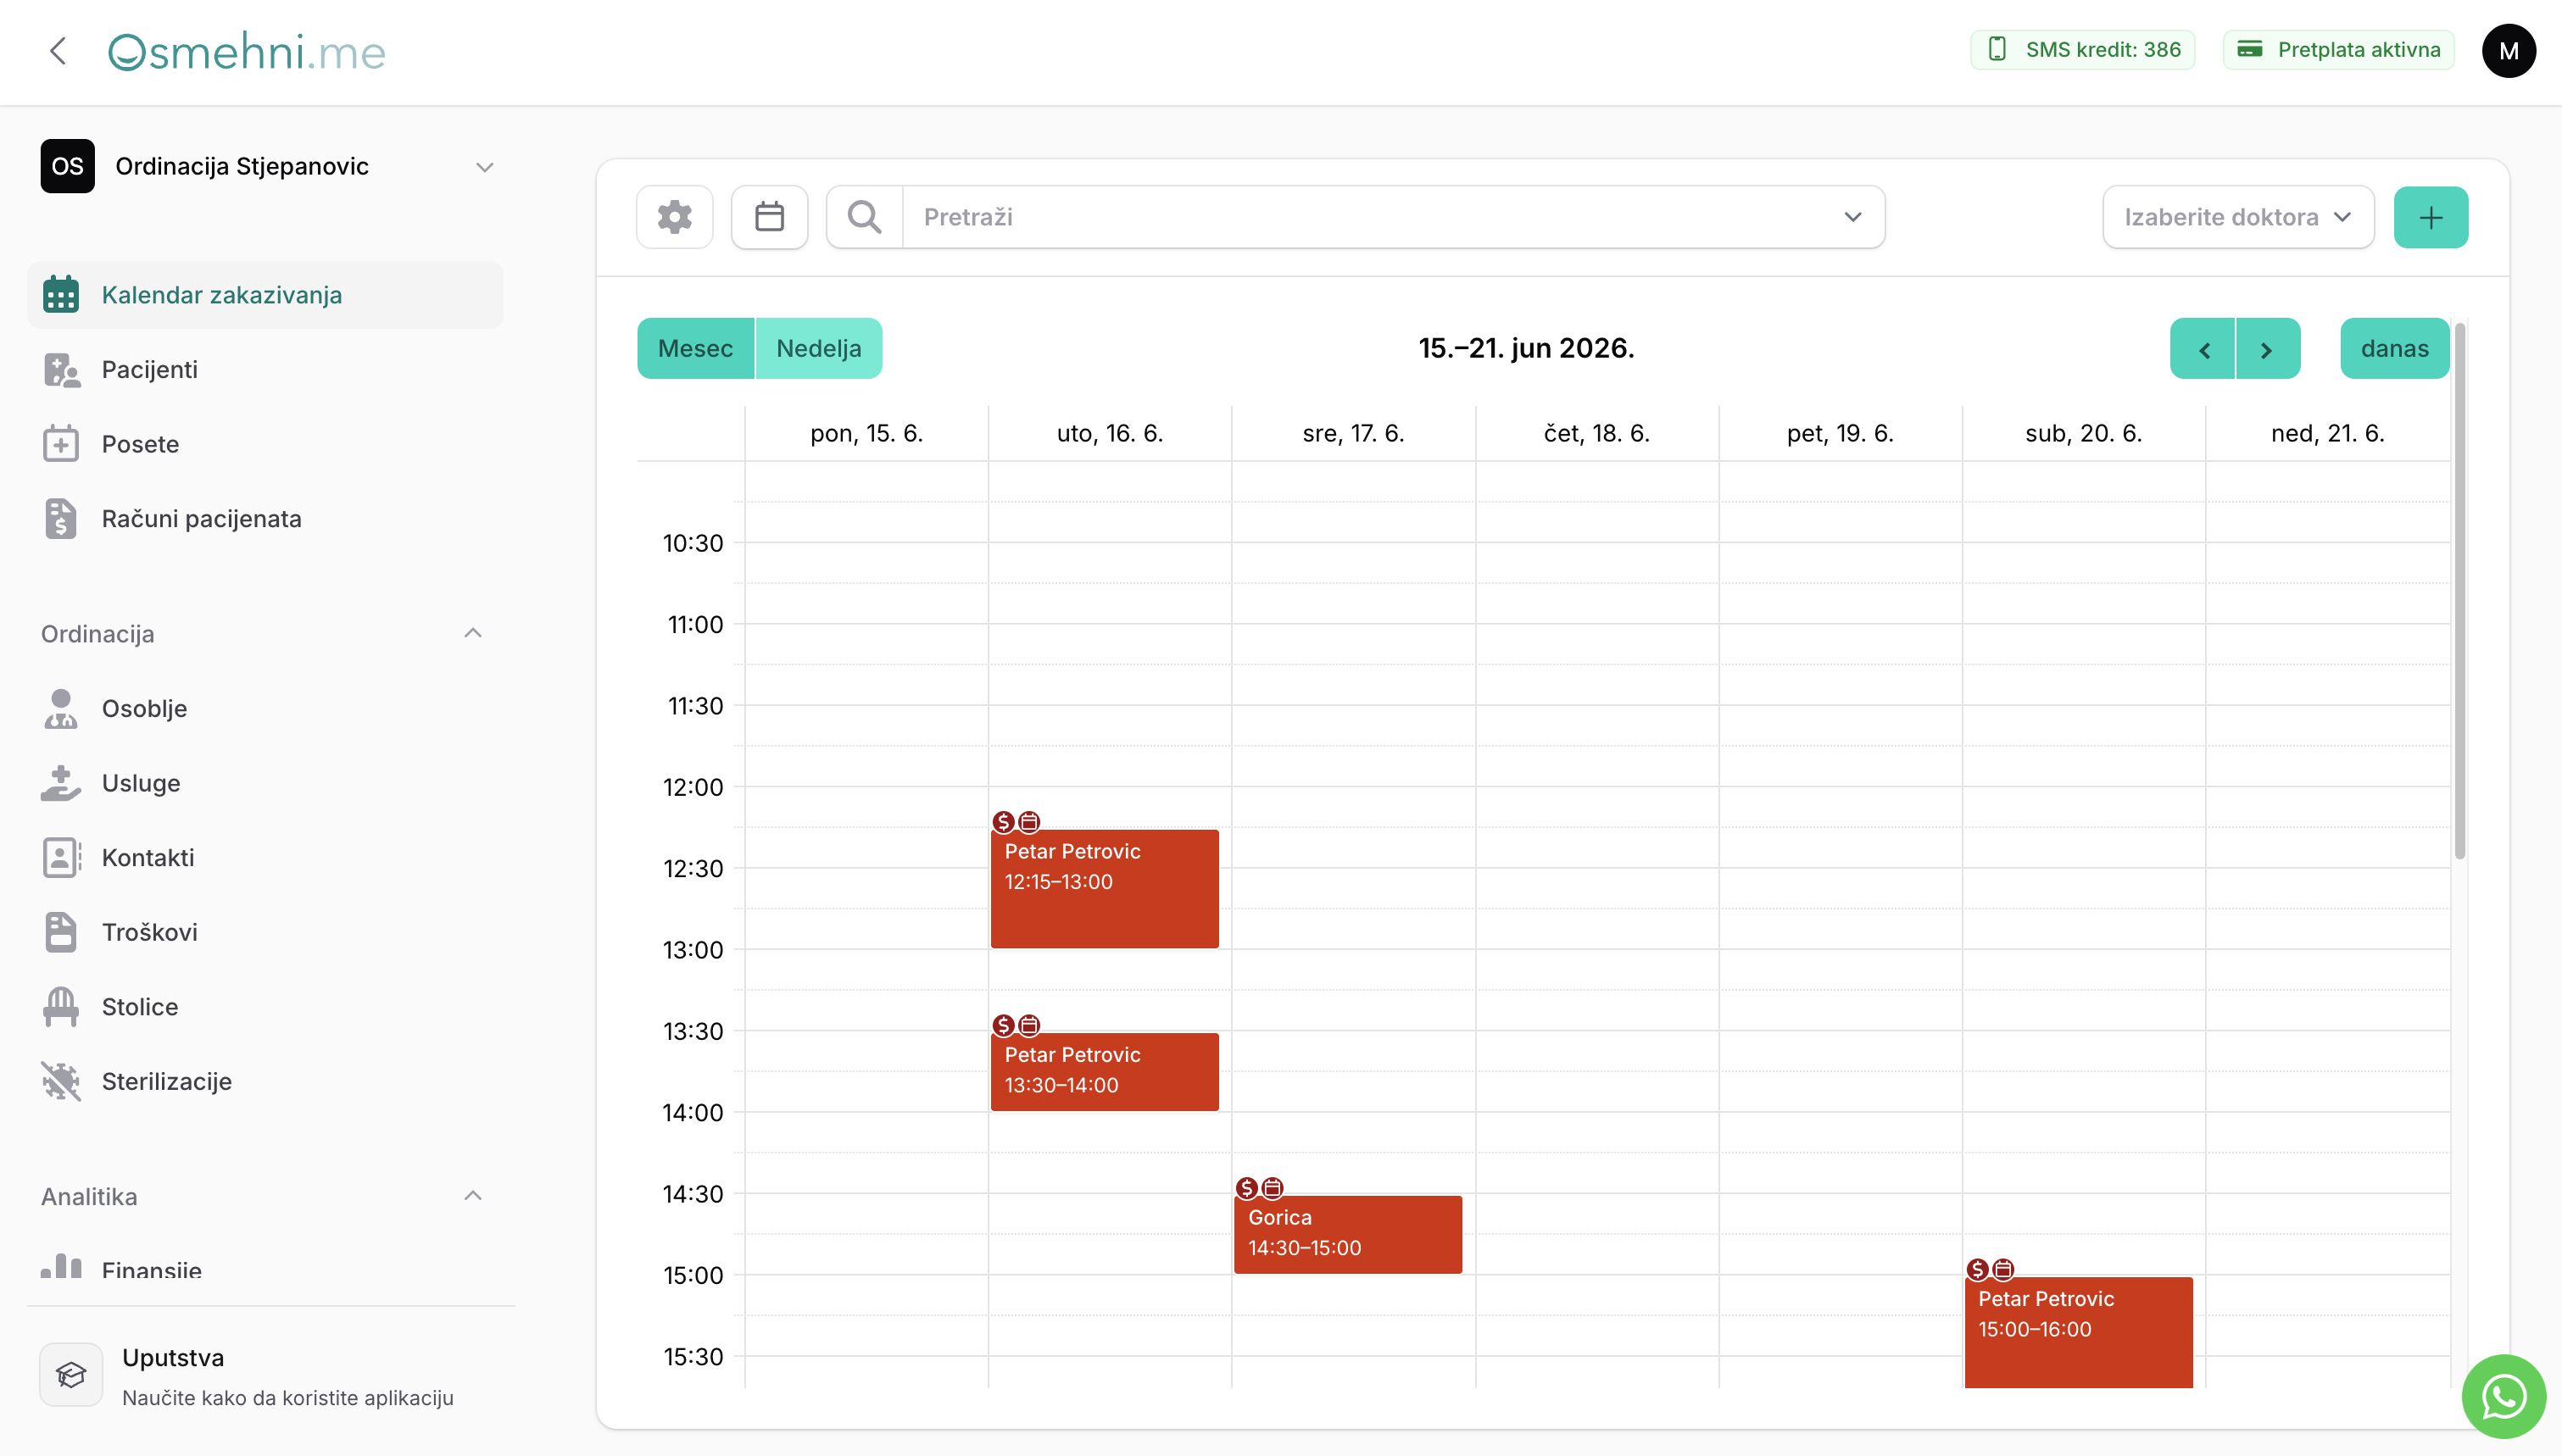
Task: Select sre, 17. 6. column header
Action: coord(1353,433)
